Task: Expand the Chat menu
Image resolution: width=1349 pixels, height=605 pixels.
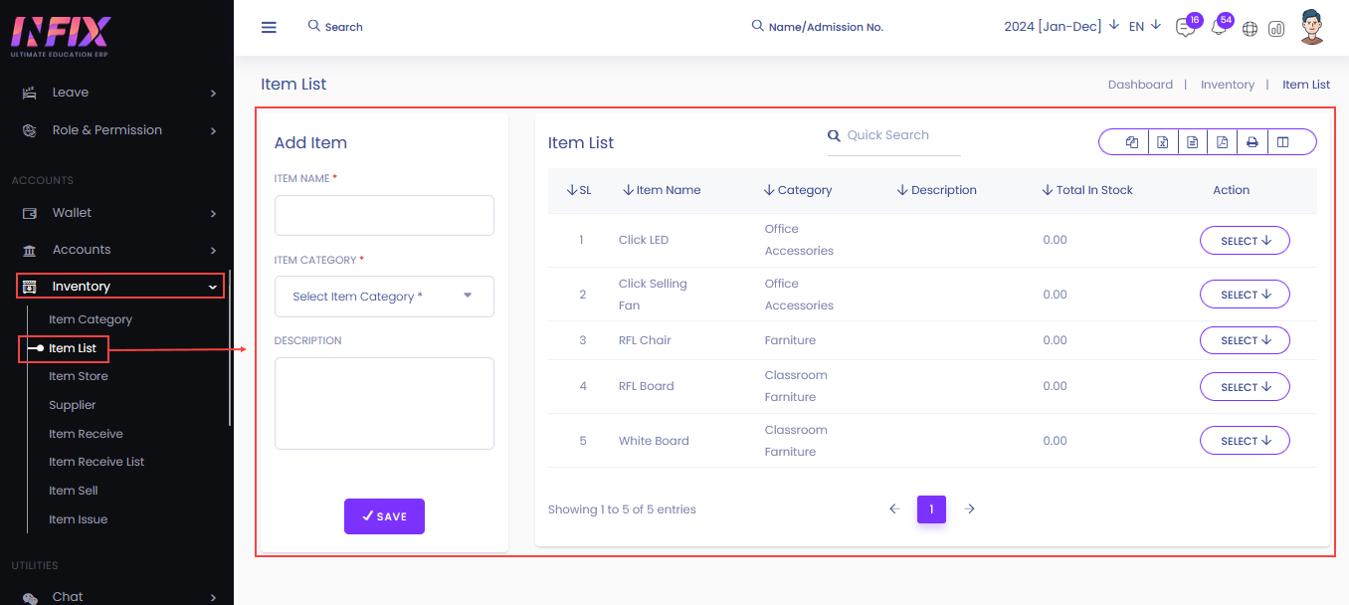Action: [213, 597]
